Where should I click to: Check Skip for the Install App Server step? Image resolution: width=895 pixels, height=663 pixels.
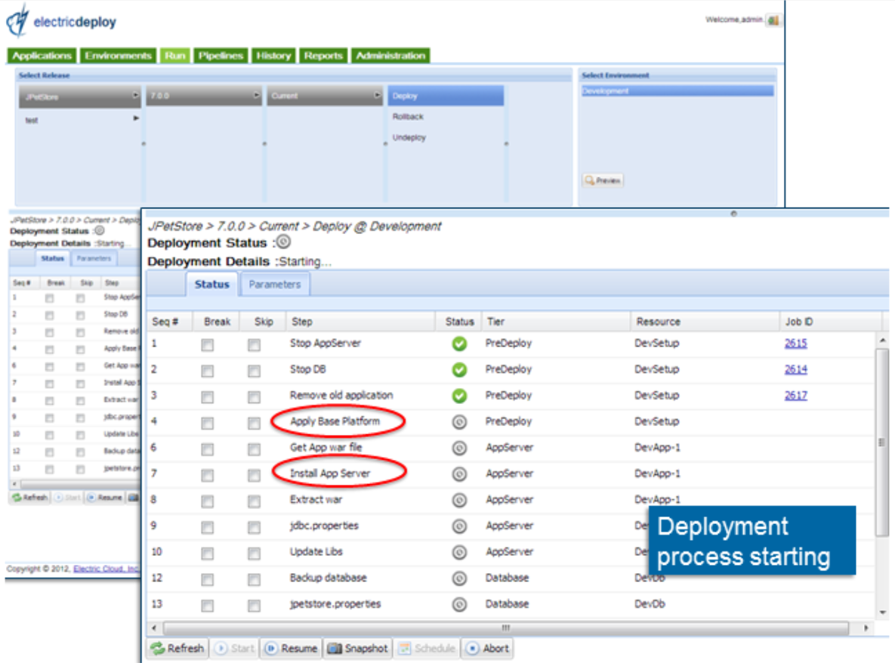(x=254, y=475)
